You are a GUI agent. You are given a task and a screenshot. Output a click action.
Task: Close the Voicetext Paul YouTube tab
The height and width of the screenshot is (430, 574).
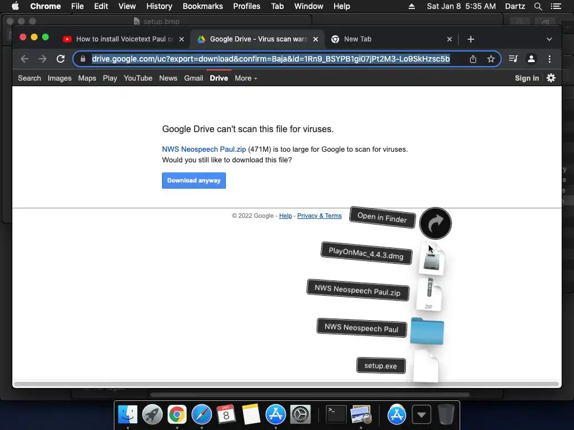(x=182, y=39)
